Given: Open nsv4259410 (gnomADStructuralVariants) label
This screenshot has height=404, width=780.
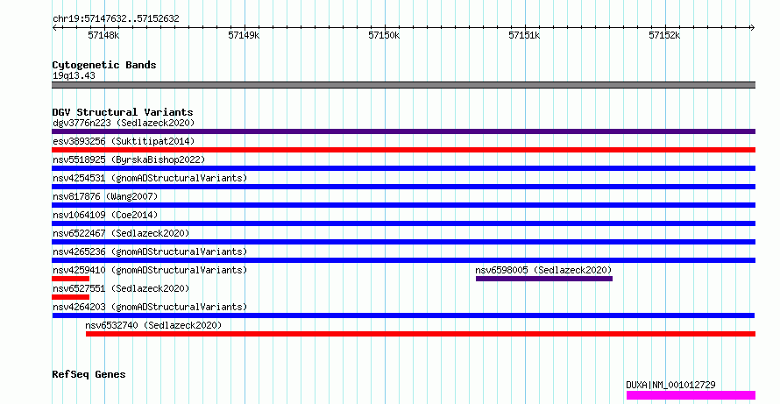Looking at the screenshot, I should tap(150, 270).
